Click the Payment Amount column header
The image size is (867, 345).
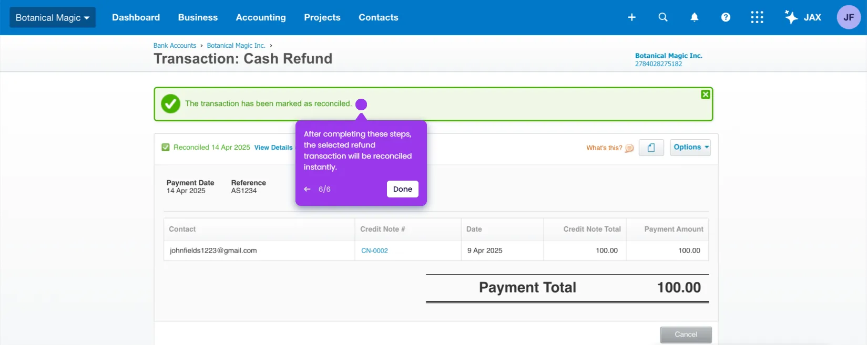point(667,229)
